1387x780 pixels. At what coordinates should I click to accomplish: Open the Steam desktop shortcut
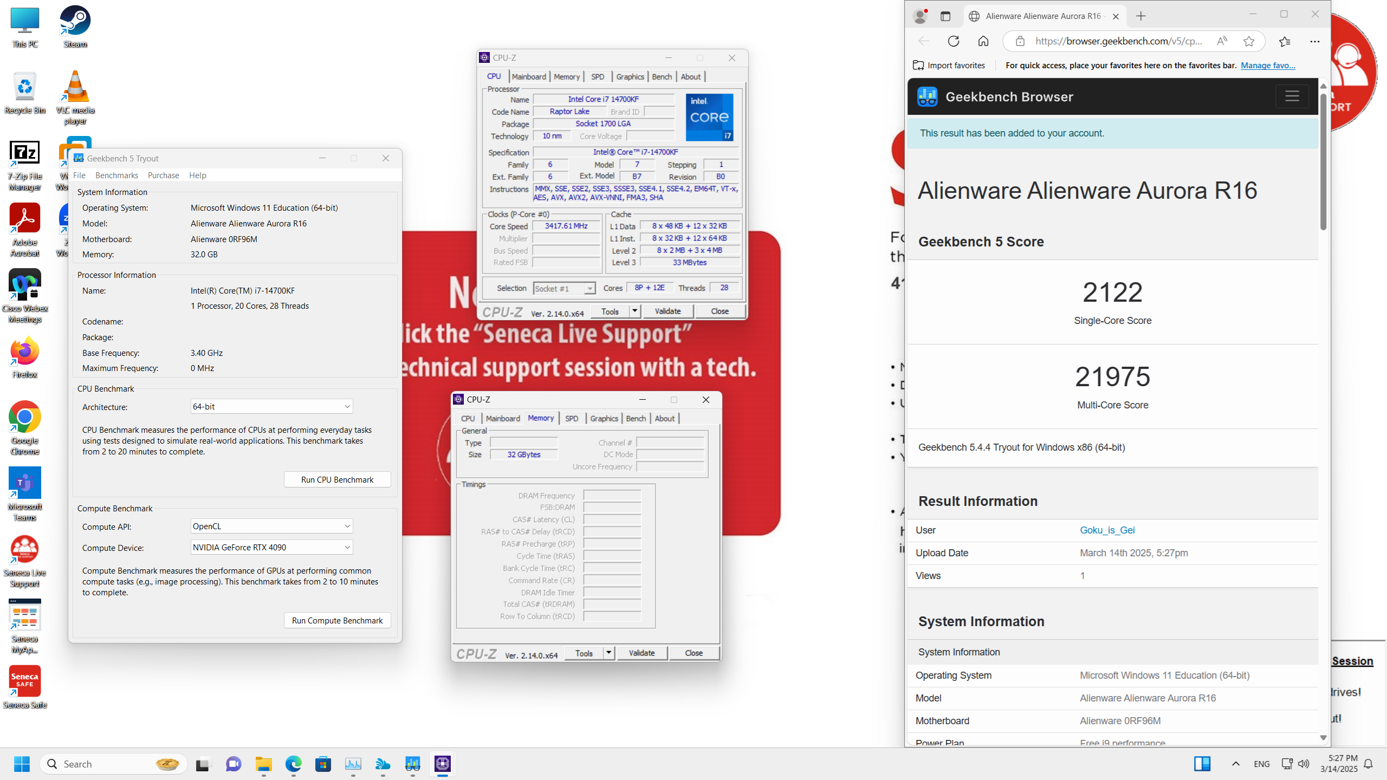click(x=75, y=27)
